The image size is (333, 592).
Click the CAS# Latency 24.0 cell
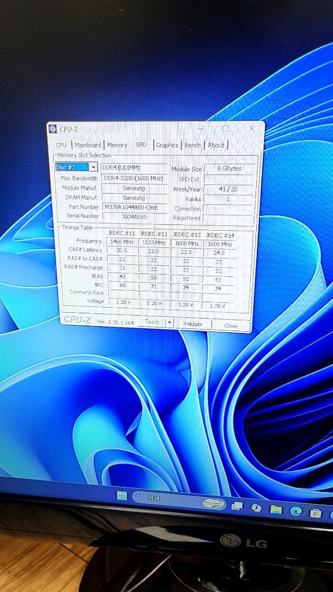pyautogui.click(x=219, y=253)
